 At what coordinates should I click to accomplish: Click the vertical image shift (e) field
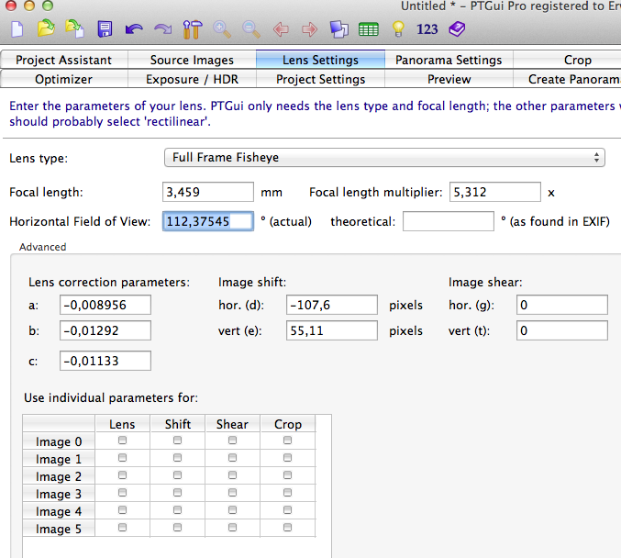pyautogui.click(x=332, y=330)
